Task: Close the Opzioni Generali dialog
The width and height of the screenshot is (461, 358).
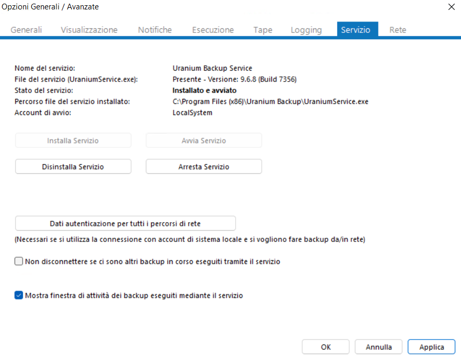Action: coord(452,7)
